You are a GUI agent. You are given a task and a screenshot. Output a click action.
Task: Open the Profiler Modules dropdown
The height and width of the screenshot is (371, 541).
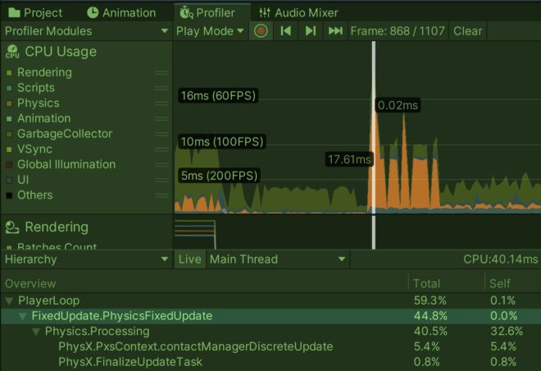(85, 31)
